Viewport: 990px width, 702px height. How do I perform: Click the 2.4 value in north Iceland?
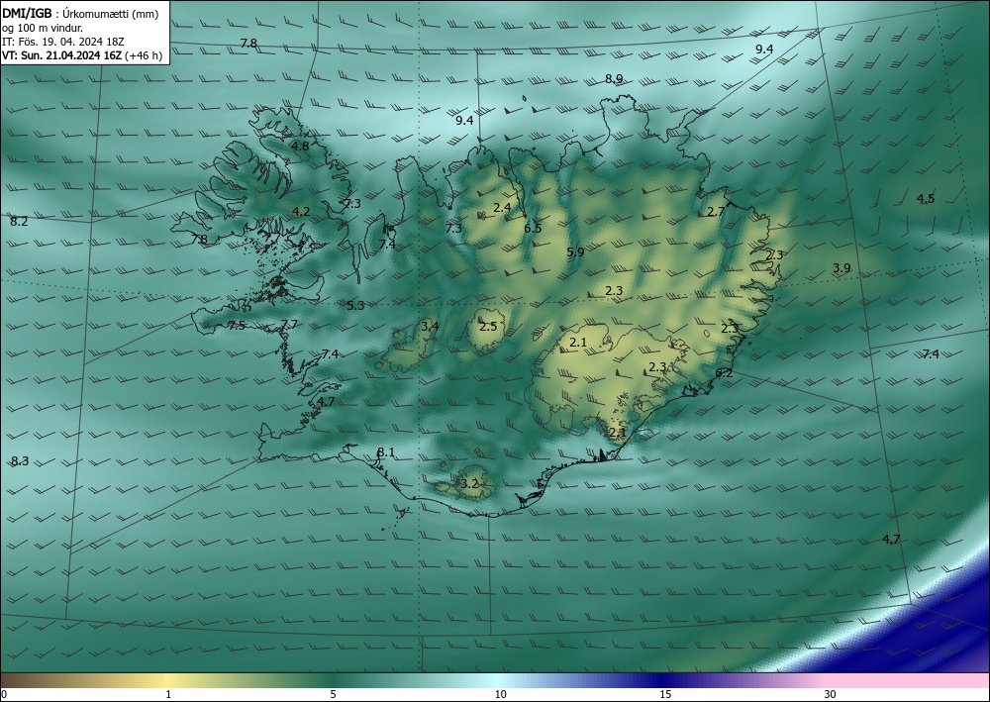click(502, 207)
